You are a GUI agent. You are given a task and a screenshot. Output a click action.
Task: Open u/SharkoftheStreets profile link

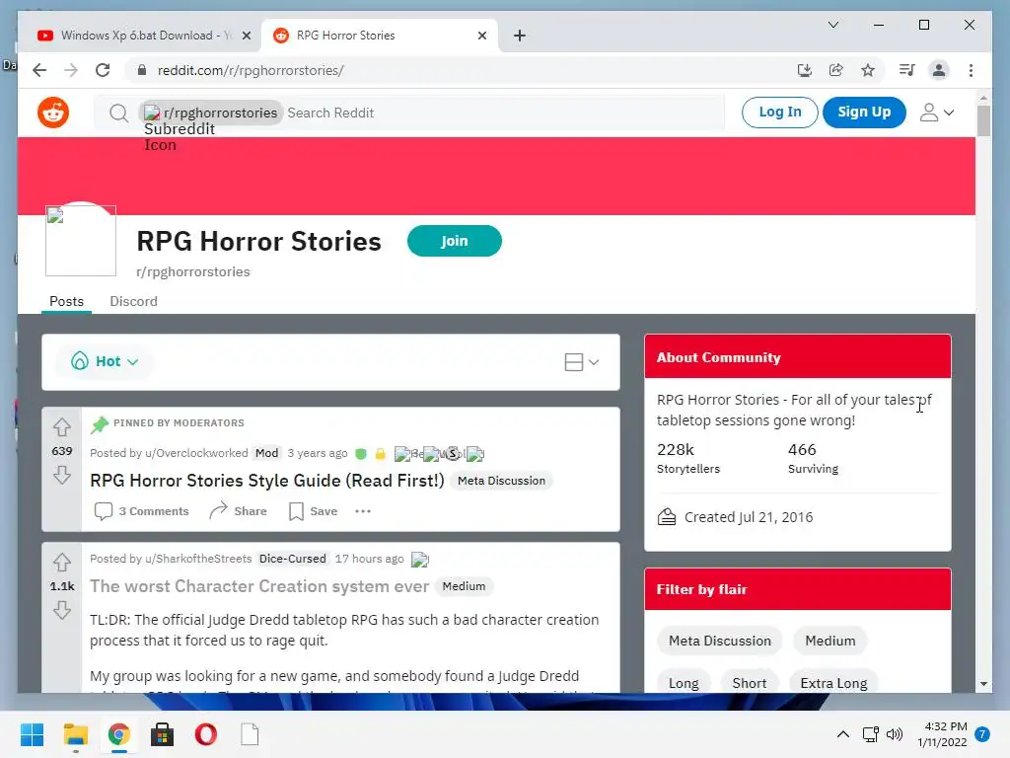(x=198, y=559)
